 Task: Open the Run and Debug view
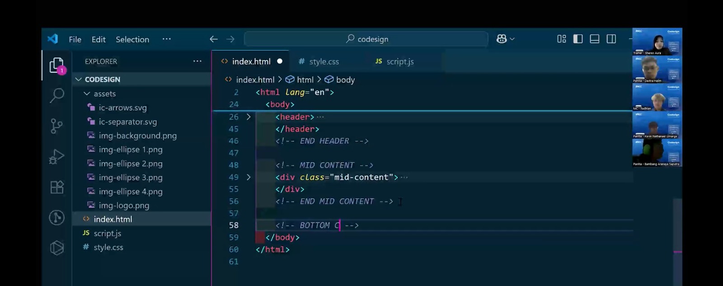(x=56, y=156)
